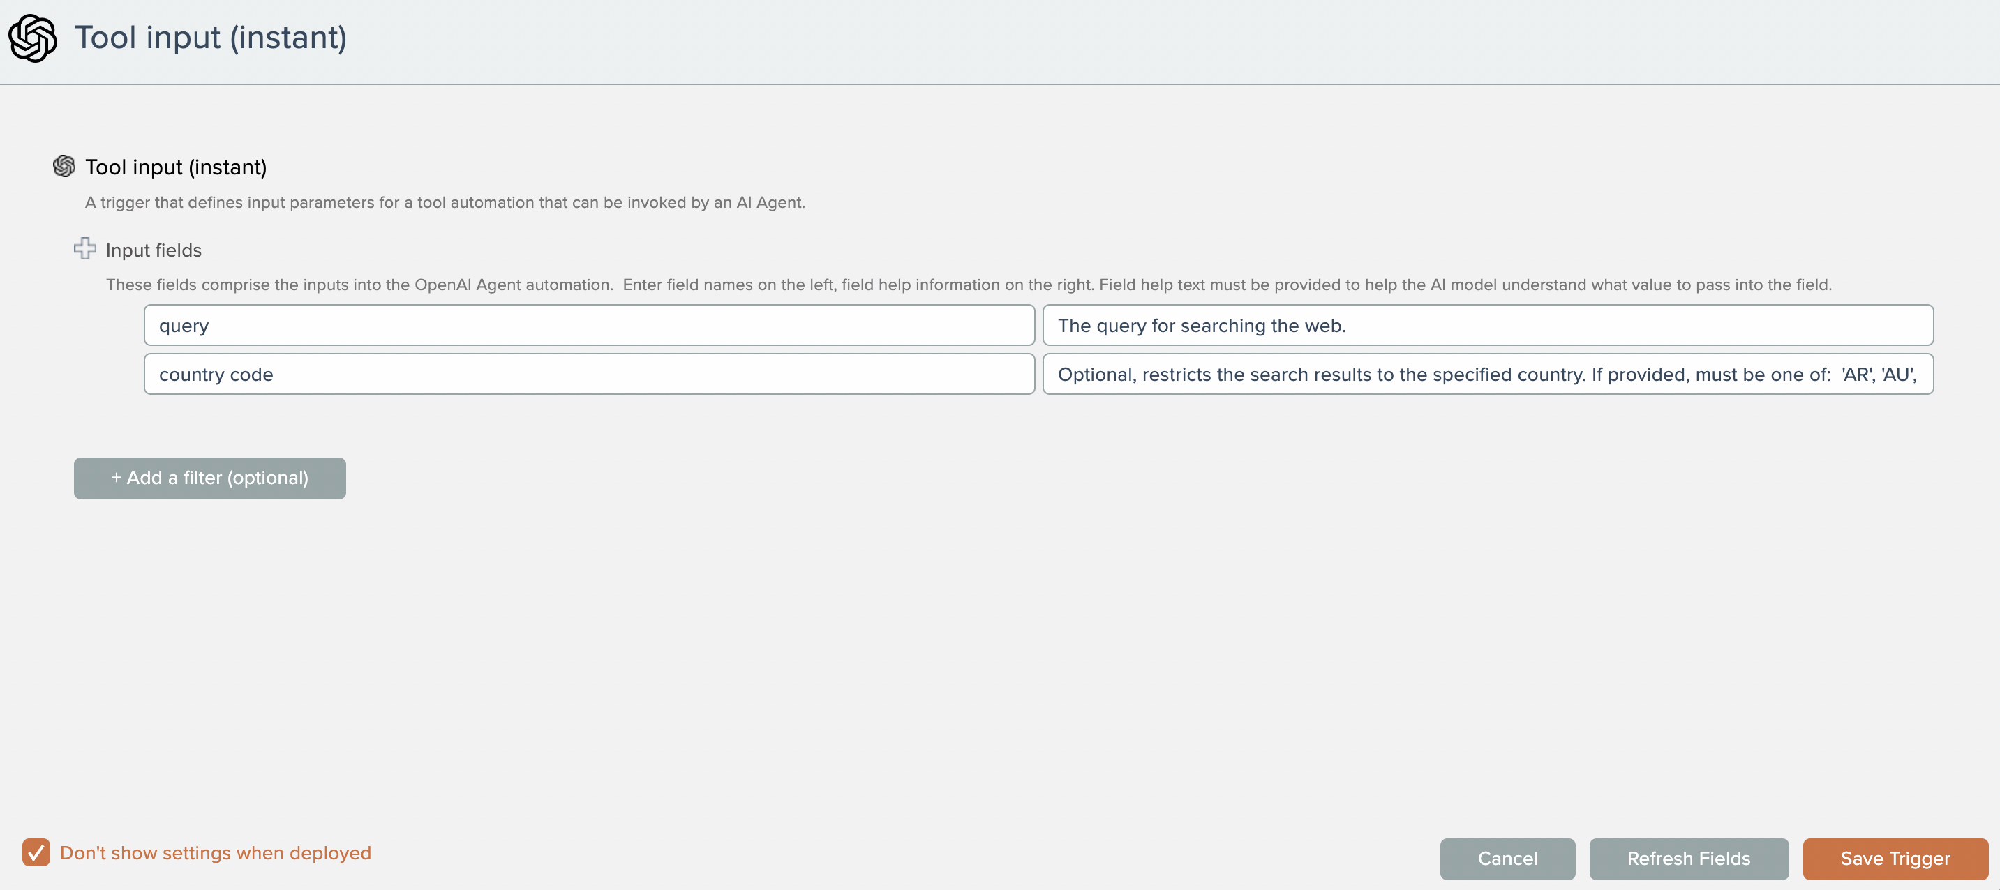
Task: Click the section heading 'Tool input (instant)'
Action: pyautogui.click(x=175, y=167)
